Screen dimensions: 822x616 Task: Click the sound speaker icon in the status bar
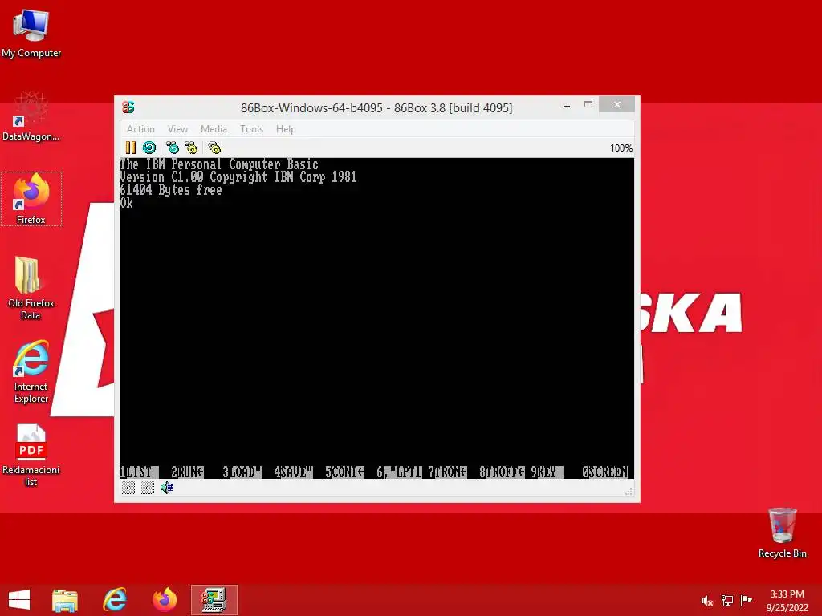[167, 488]
